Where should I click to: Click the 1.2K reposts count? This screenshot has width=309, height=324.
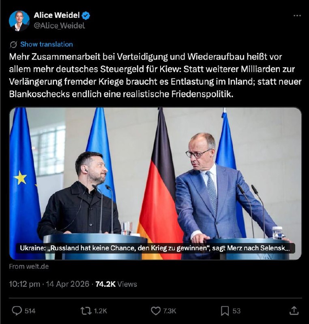[101, 311]
